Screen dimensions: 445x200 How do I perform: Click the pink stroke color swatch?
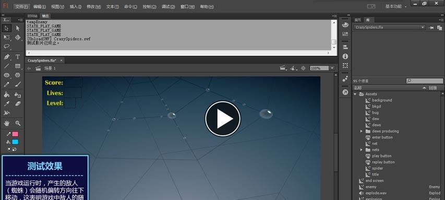[x=15, y=134]
